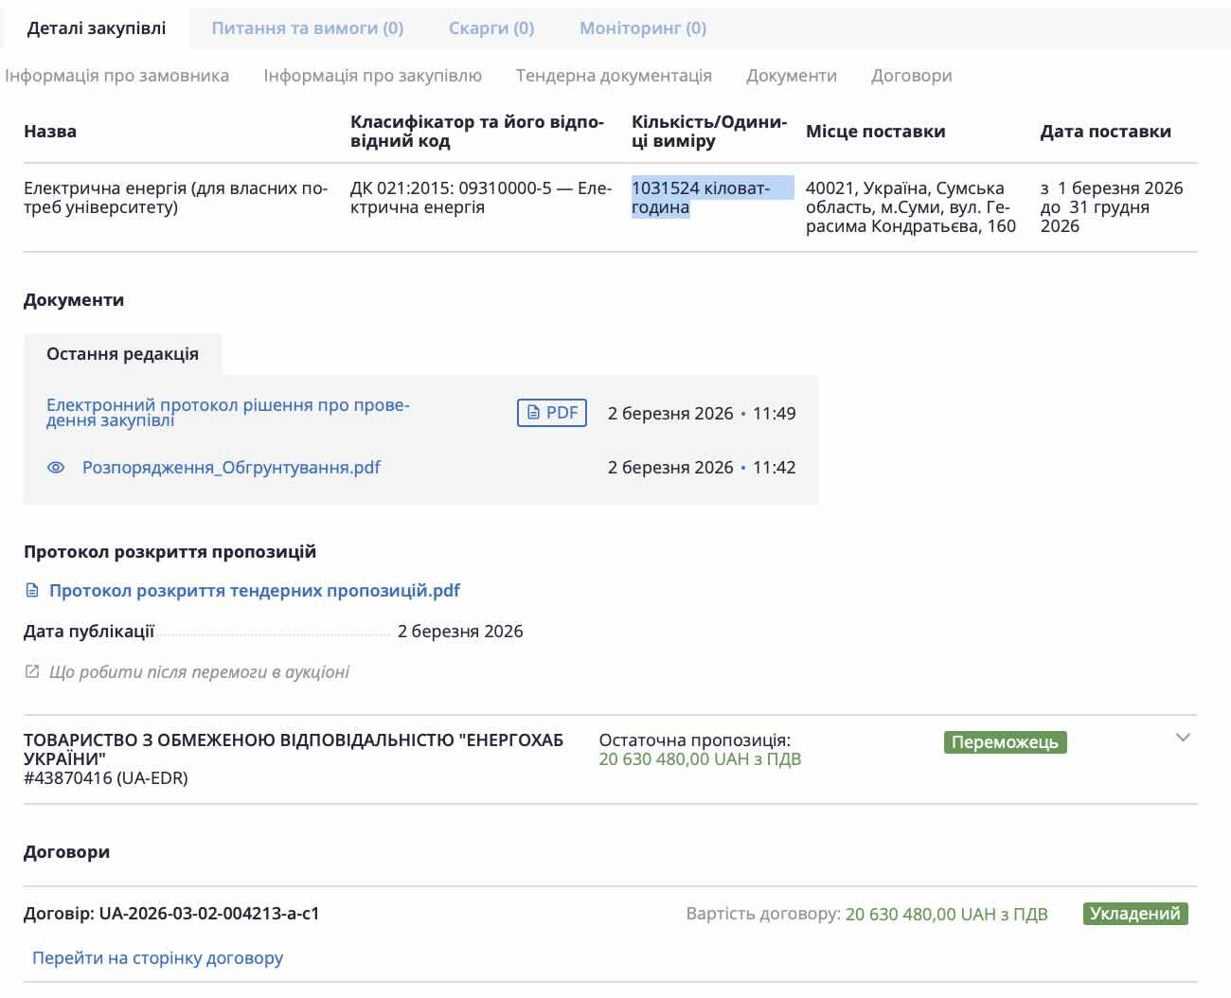Expand the ЕНЕРГОХАБ УКРАЇНИ winner row chevron
1231x998 pixels.
click(x=1183, y=738)
